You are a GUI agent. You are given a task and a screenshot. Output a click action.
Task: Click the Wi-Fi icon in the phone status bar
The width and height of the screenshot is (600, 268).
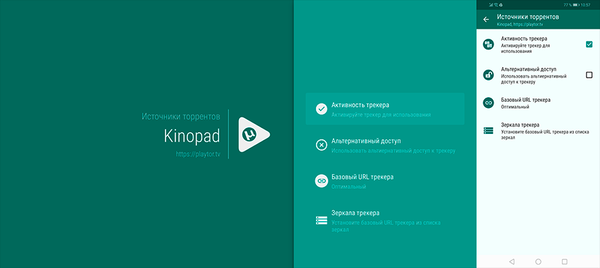496,5
